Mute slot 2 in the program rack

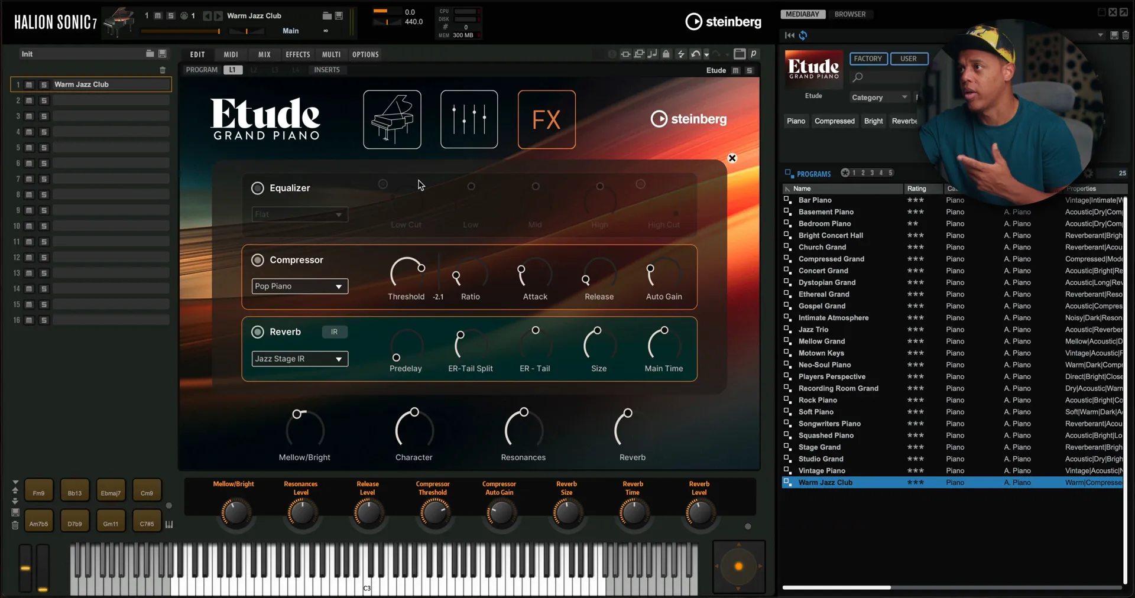click(x=29, y=100)
